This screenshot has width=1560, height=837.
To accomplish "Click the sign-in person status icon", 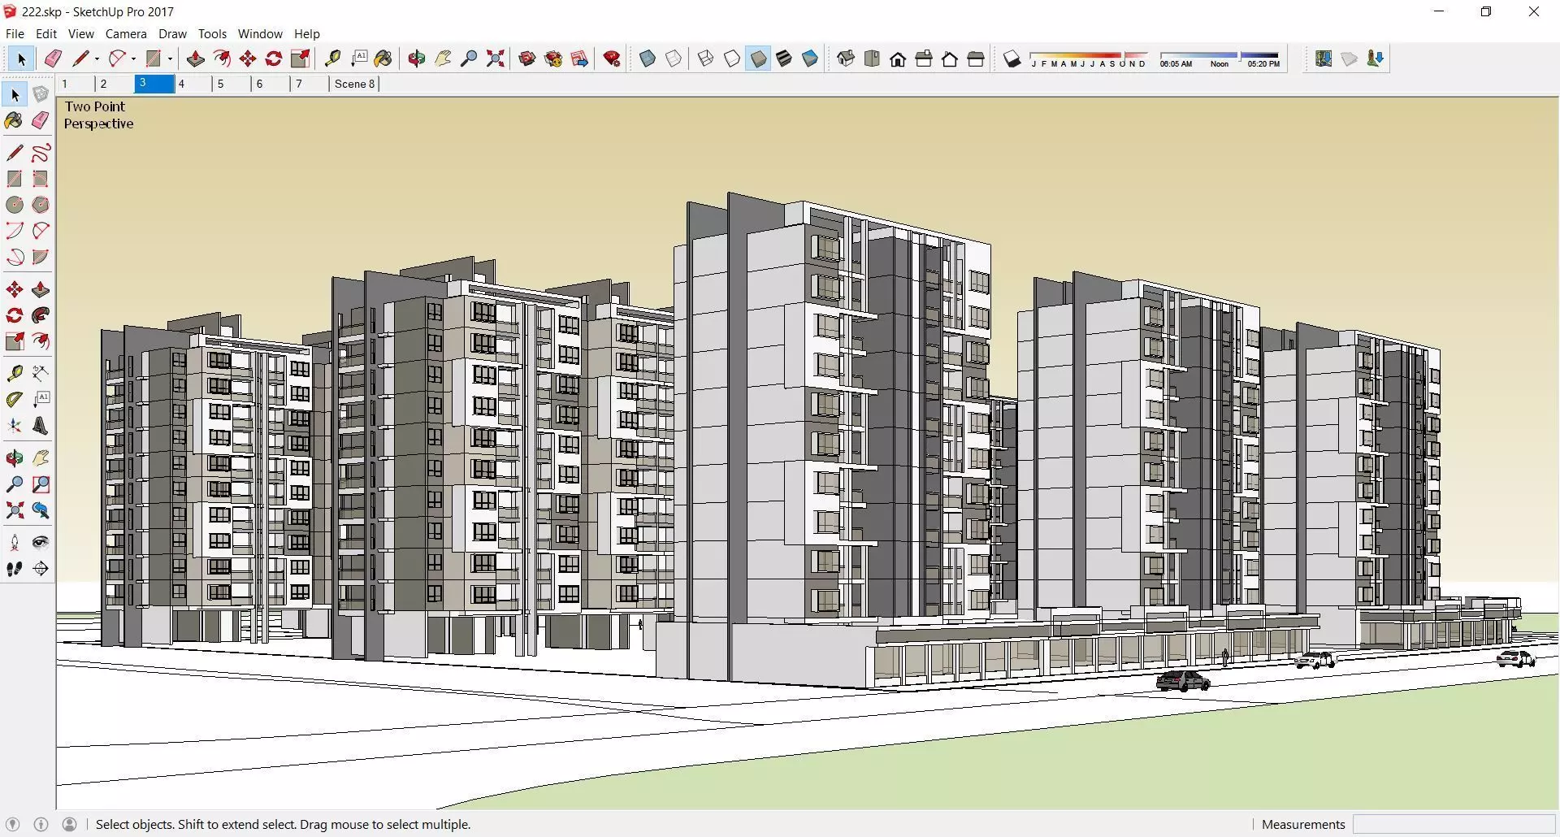I will [70, 824].
